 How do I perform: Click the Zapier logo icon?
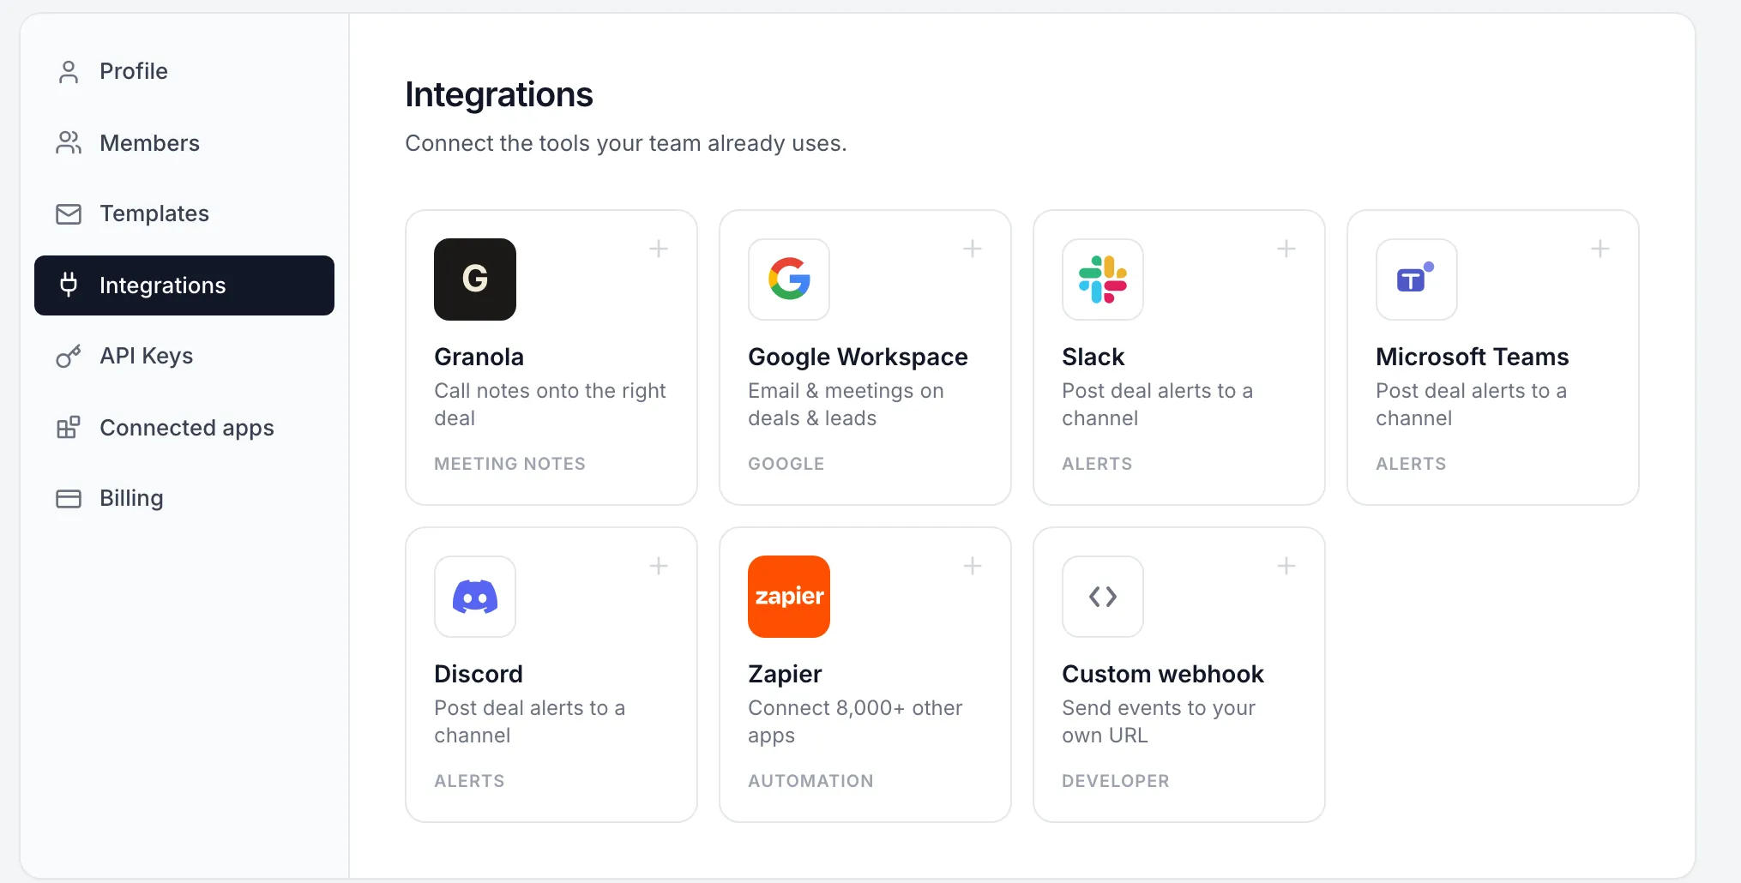(x=789, y=597)
